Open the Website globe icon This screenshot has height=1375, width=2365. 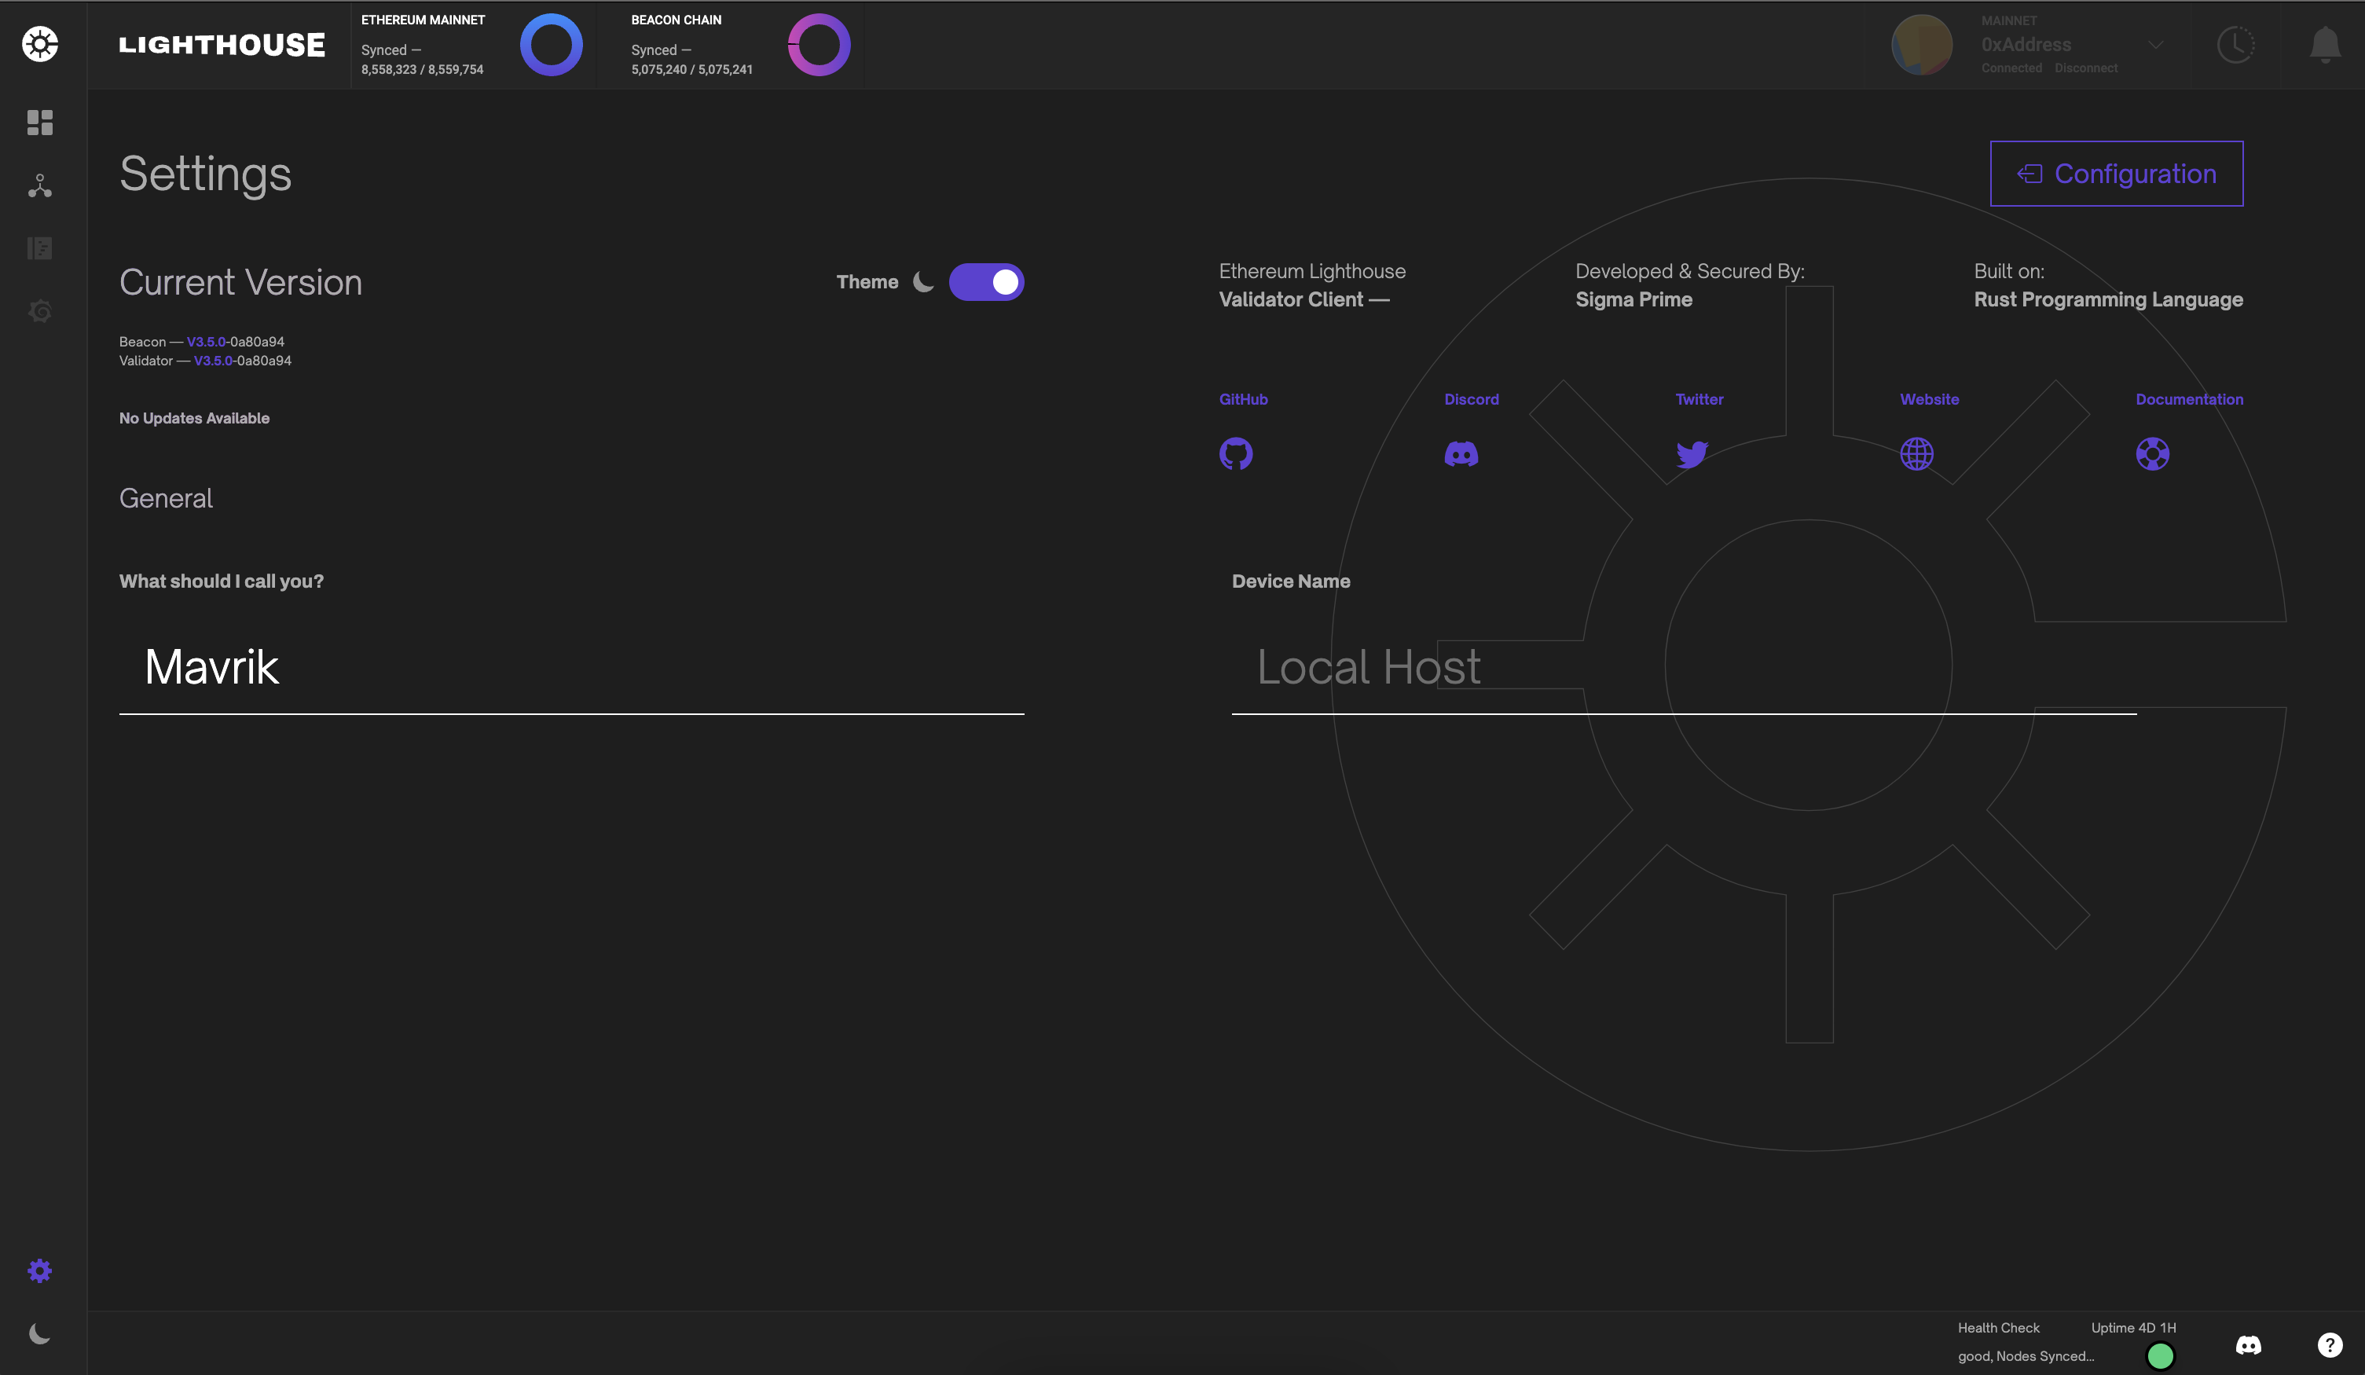tap(1916, 454)
